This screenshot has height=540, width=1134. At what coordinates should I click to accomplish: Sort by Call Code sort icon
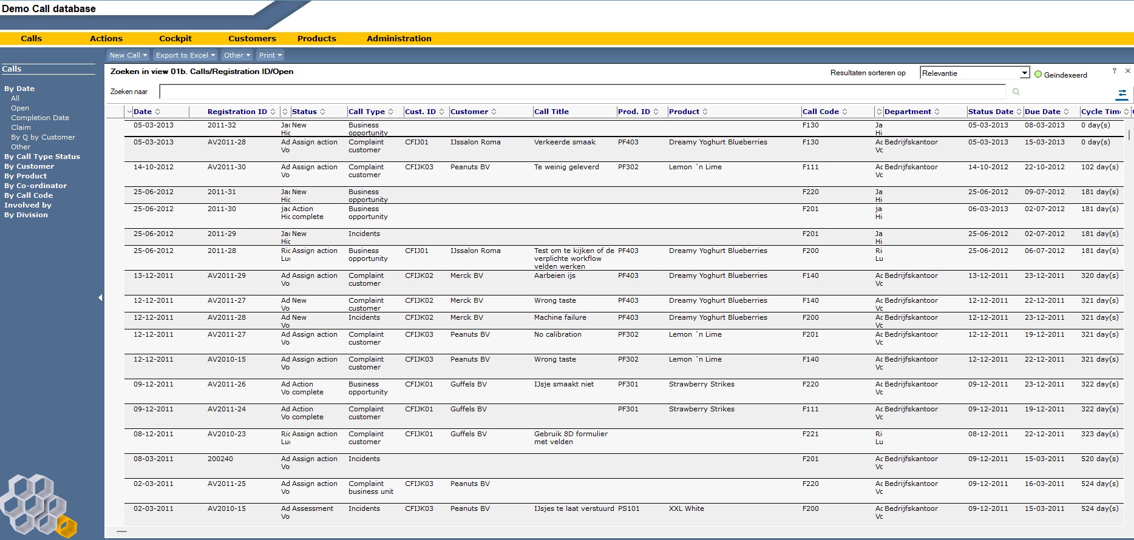click(845, 112)
